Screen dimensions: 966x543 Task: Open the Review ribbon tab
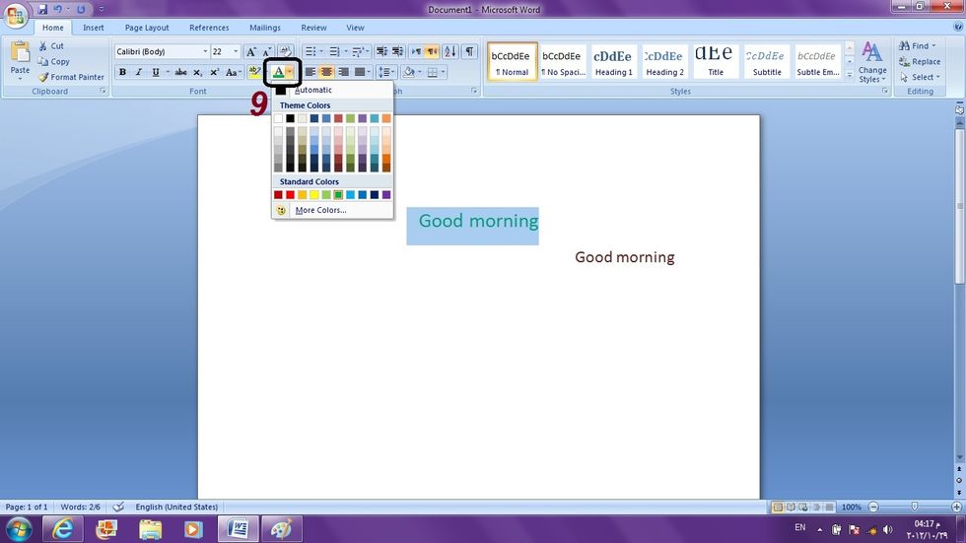pyautogui.click(x=313, y=28)
